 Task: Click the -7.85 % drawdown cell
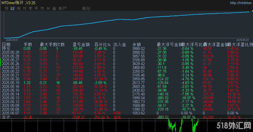(x=187, y=94)
